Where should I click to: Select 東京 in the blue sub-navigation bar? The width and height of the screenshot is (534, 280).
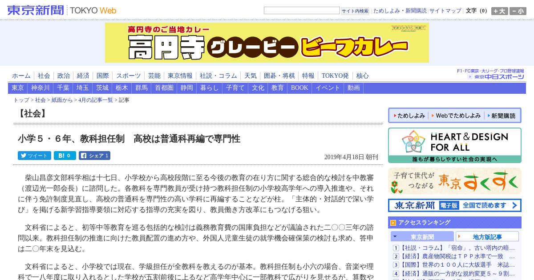(18, 88)
